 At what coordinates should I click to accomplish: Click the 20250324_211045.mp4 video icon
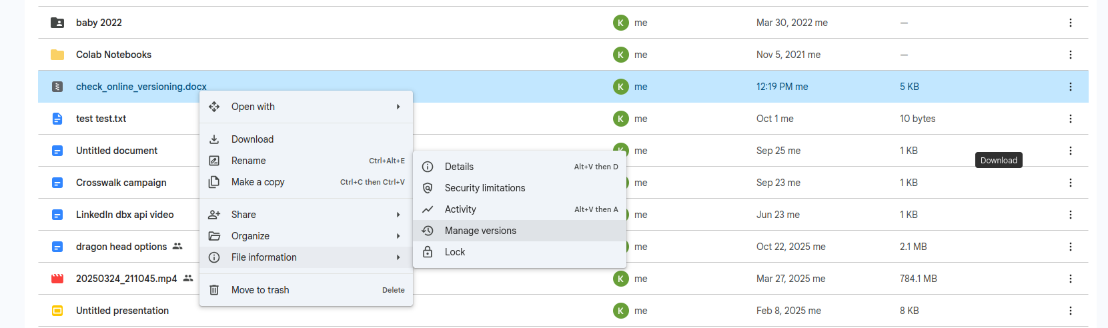[57, 279]
